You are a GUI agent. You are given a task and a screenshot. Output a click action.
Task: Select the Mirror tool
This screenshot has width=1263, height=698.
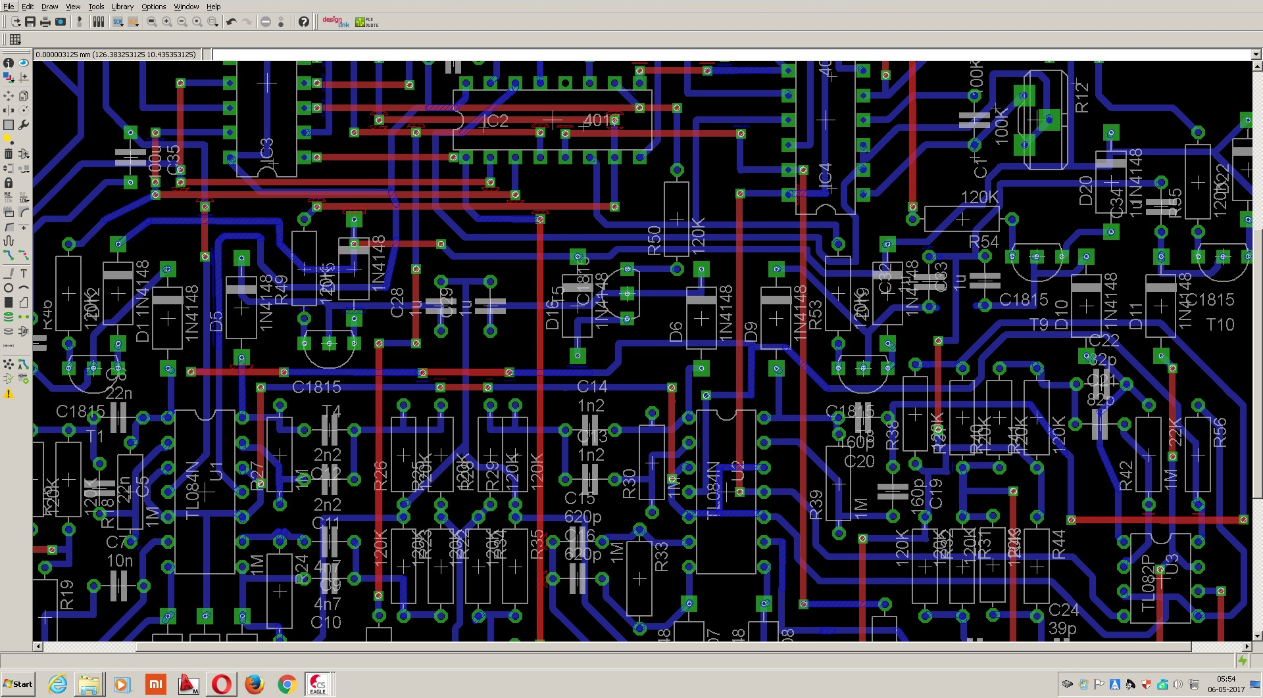9,110
